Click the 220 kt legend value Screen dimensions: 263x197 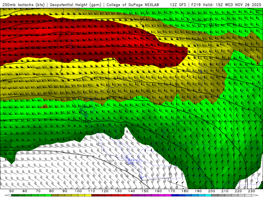[x=238, y=191]
